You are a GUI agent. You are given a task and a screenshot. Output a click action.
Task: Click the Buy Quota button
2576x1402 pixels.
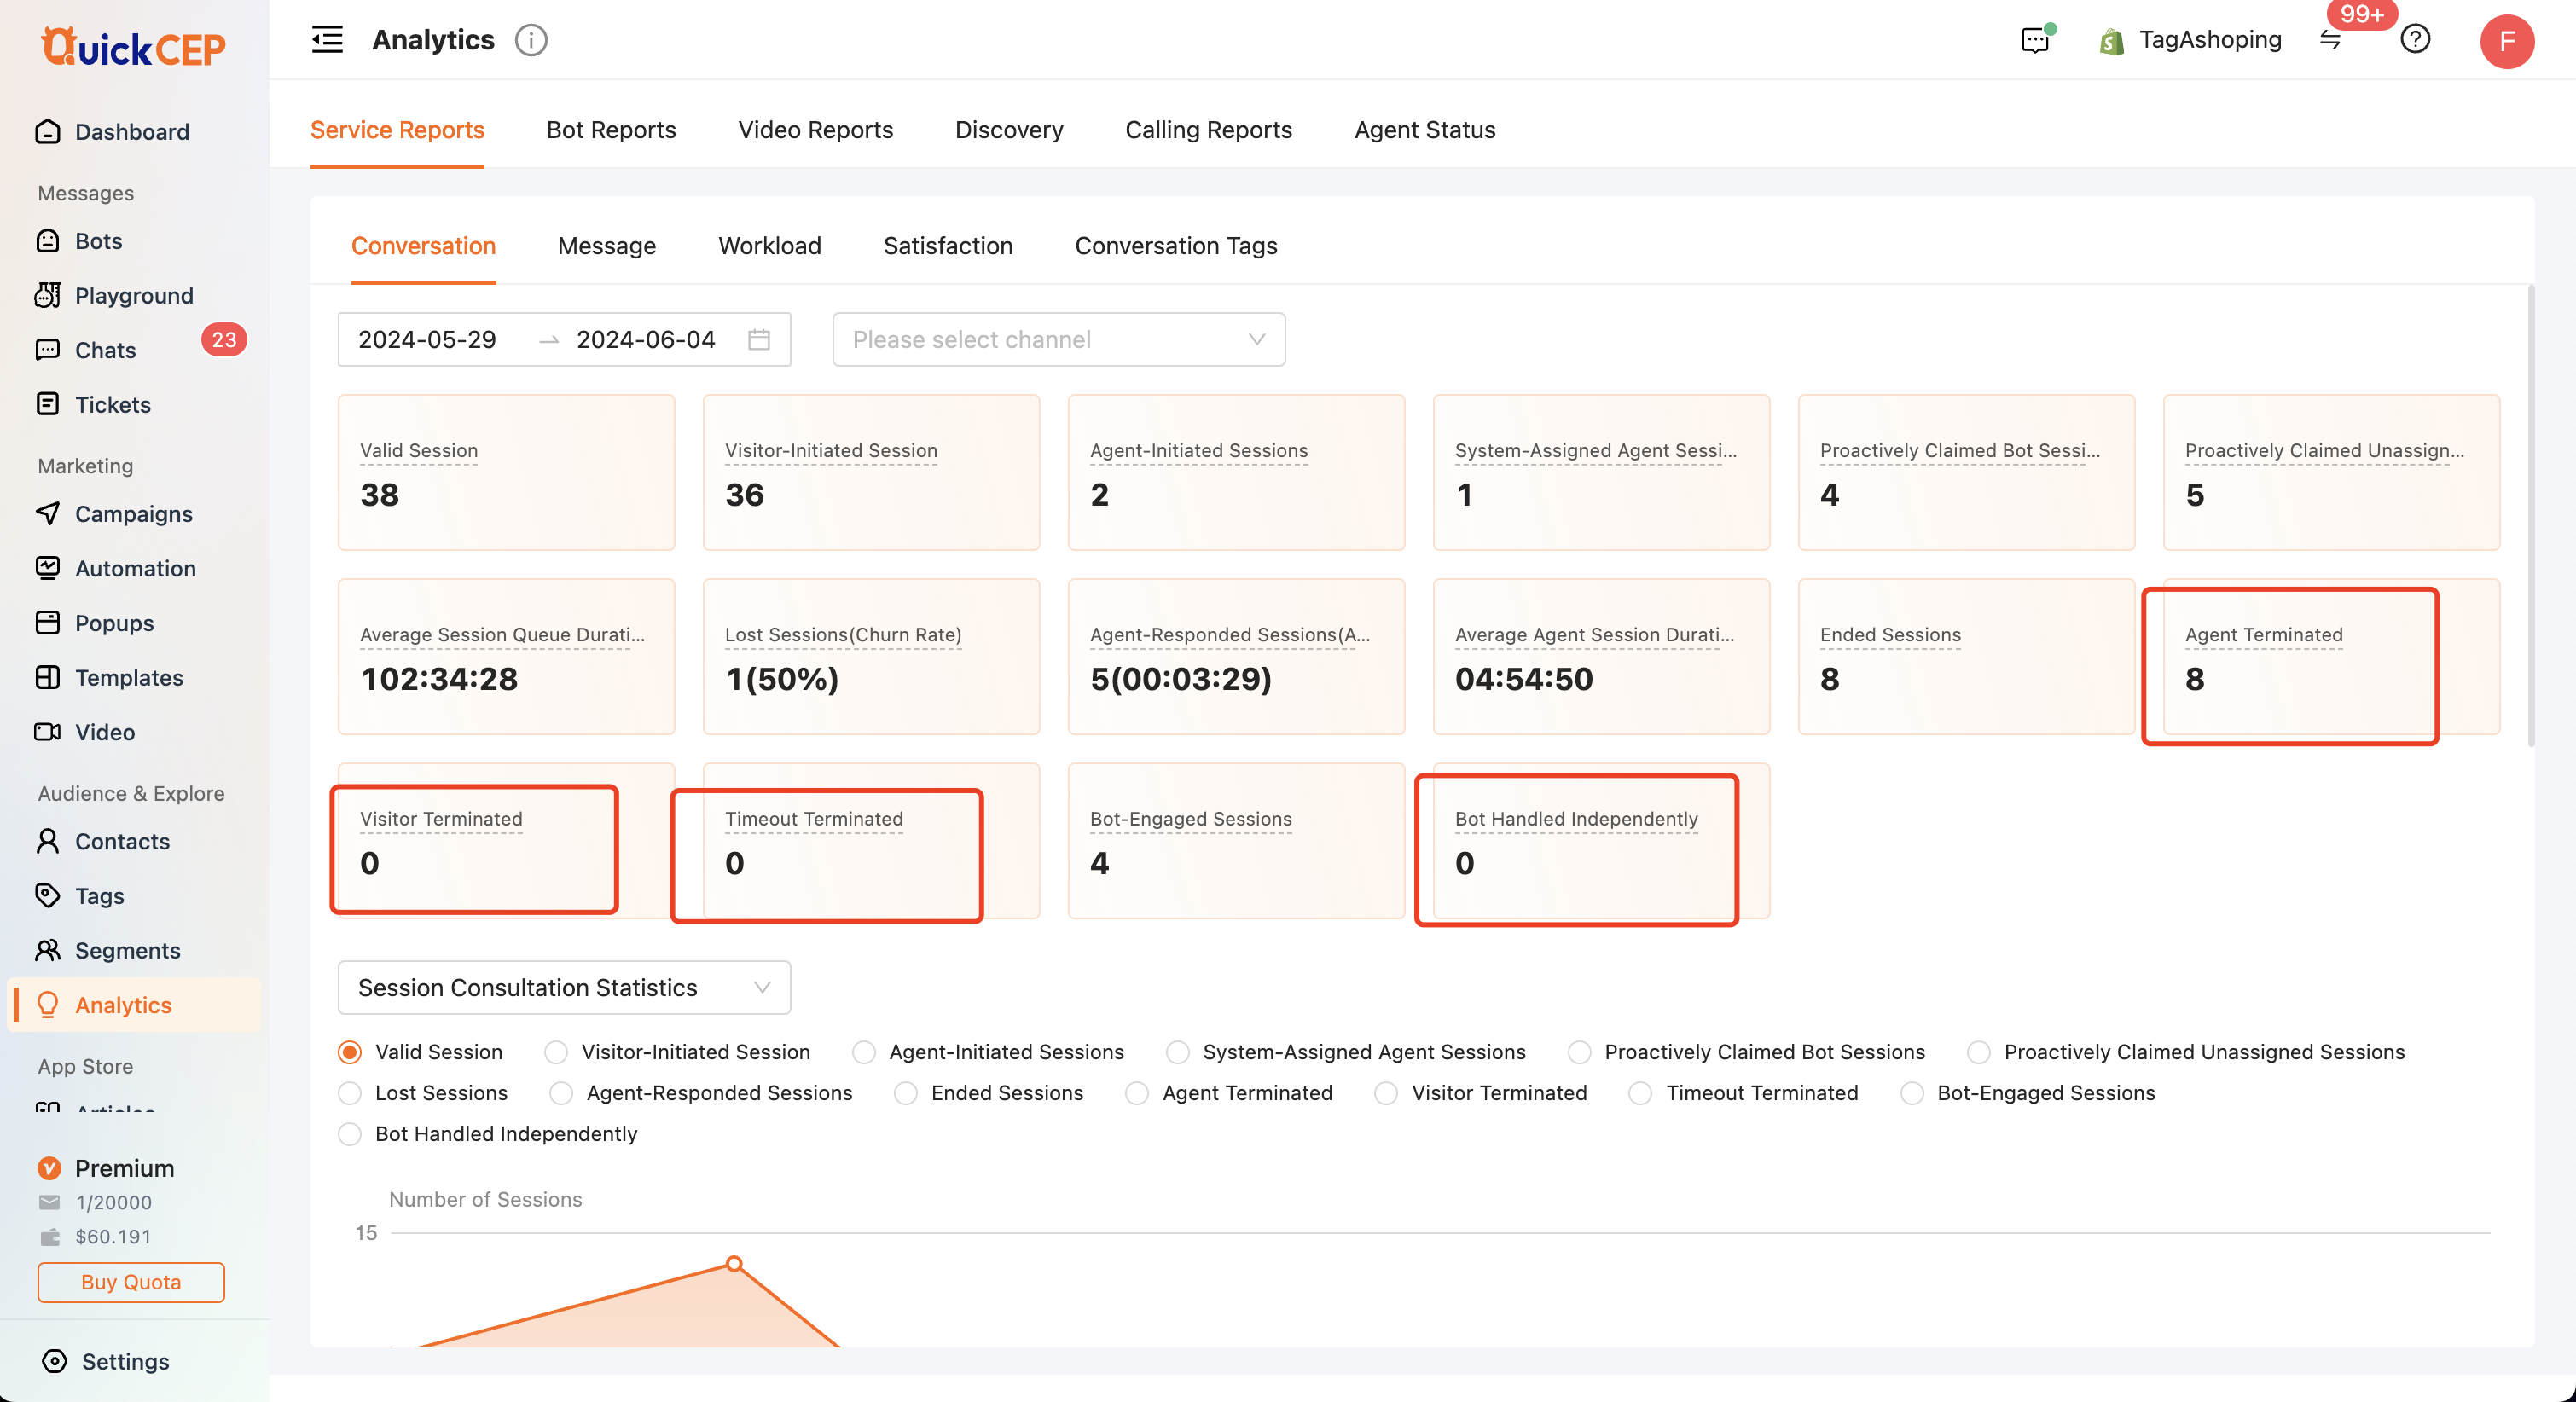point(131,1282)
